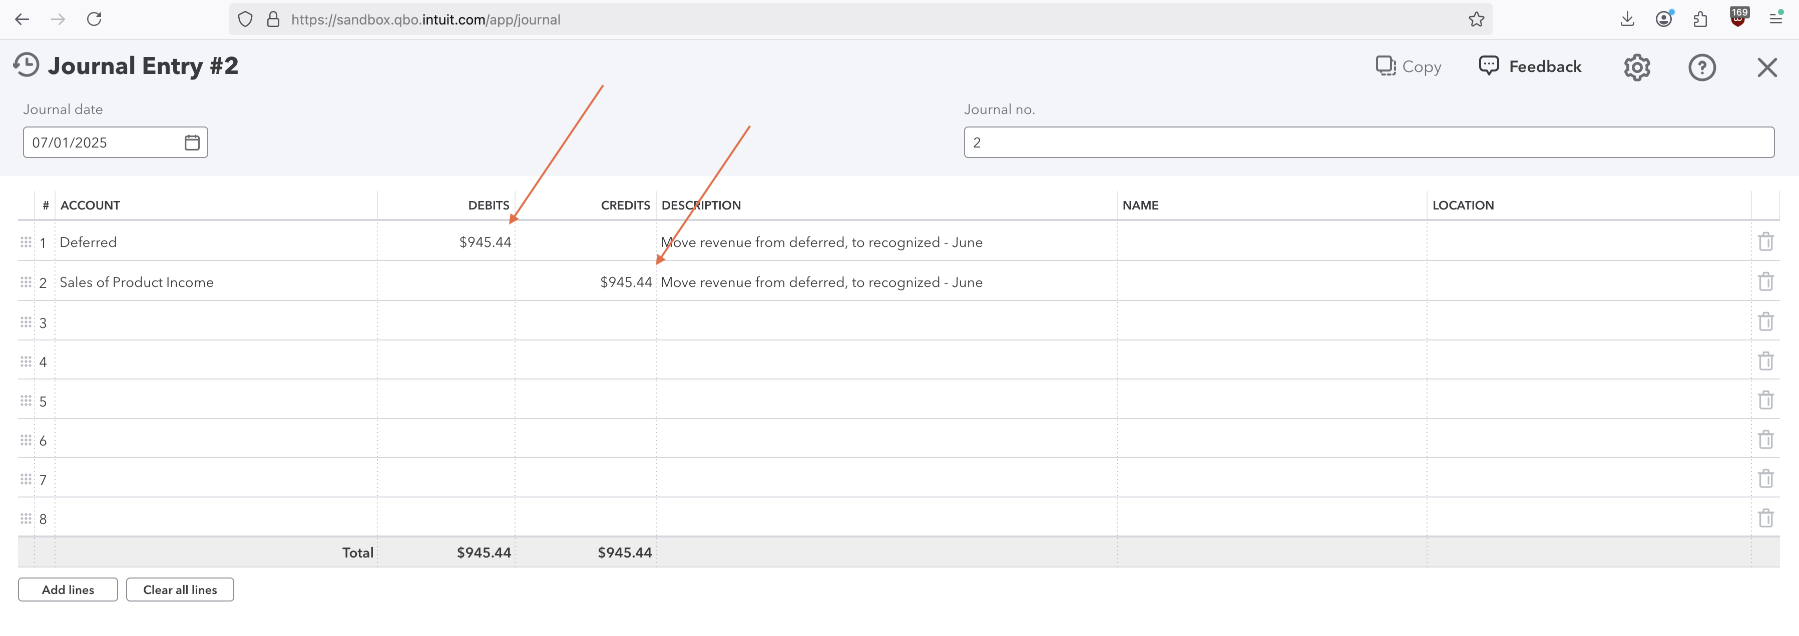
Task: Edit the Journal date field
Action: (x=115, y=142)
